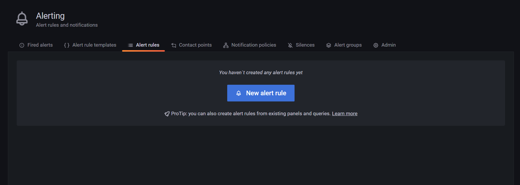Image resolution: width=520 pixels, height=185 pixels.
Task: Go to the Contact points tab
Action: point(191,45)
